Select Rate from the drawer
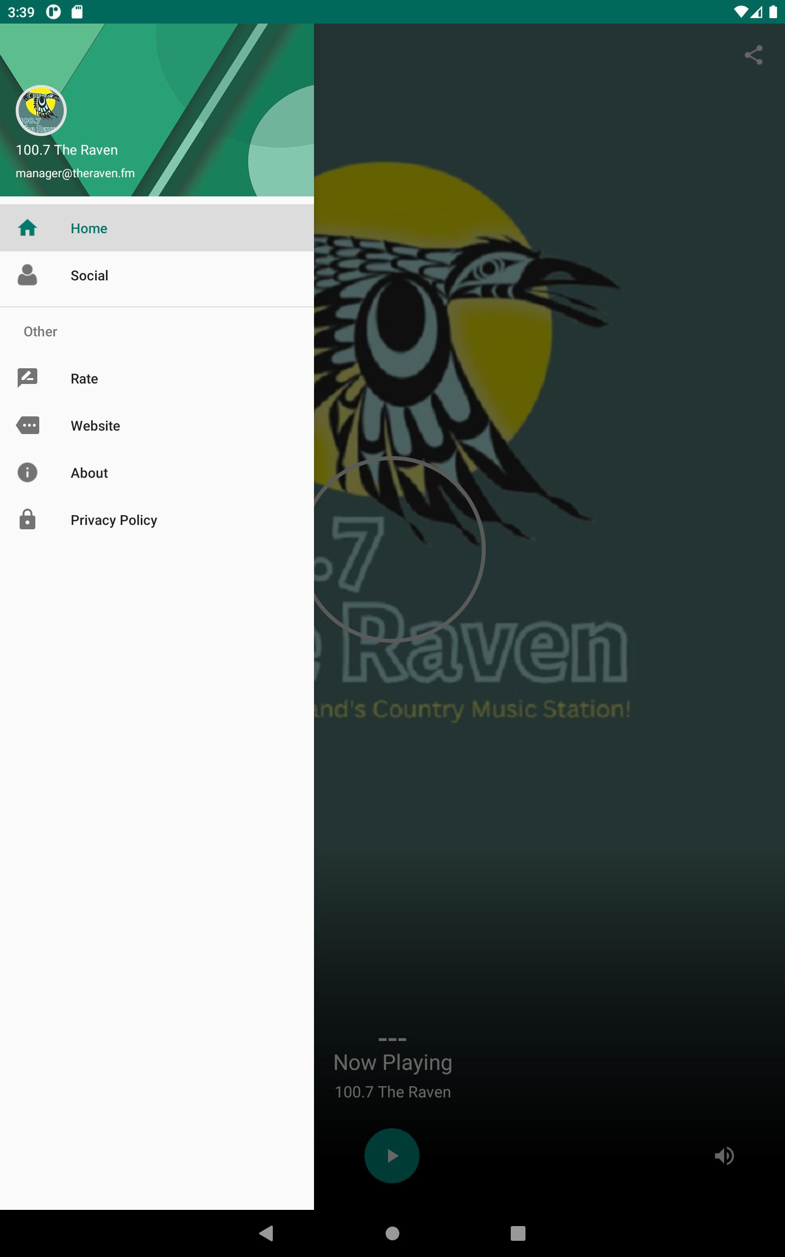The height and width of the screenshot is (1257, 785). (157, 379)
